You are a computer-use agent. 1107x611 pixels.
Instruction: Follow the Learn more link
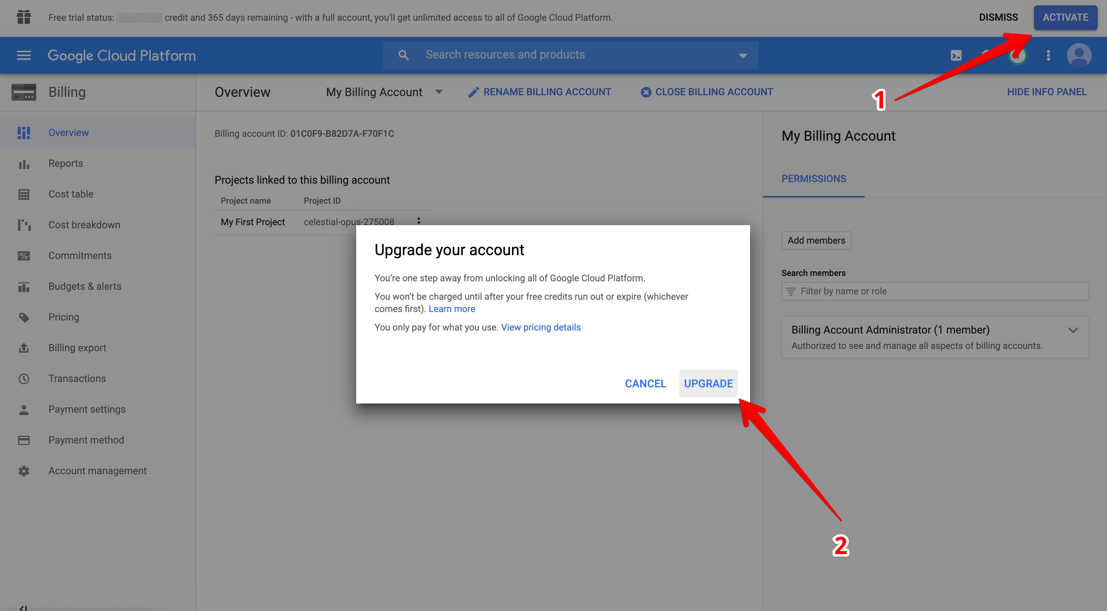tap(452, 309)
